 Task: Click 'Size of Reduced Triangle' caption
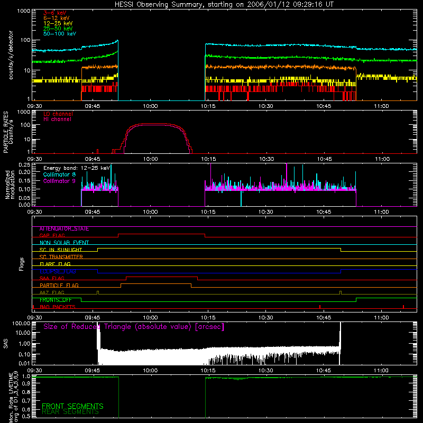[134, 327]
